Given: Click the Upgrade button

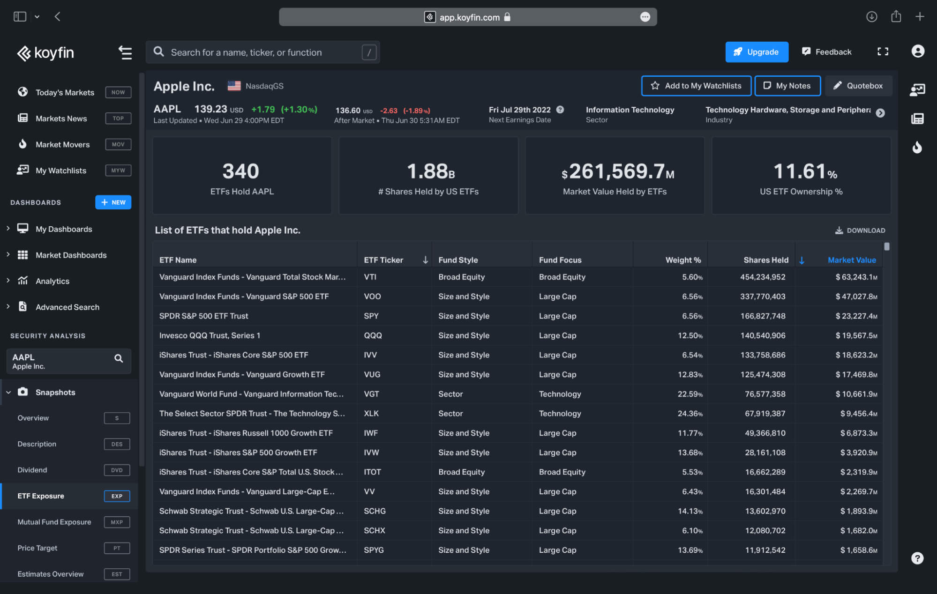Looking at the screenshot, I should click(757, 52).
